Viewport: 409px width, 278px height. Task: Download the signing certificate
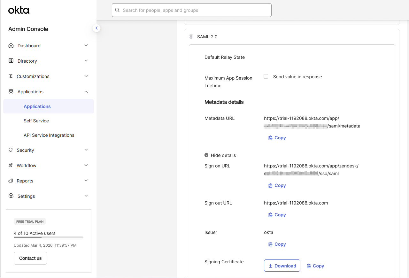coord(282,266)
